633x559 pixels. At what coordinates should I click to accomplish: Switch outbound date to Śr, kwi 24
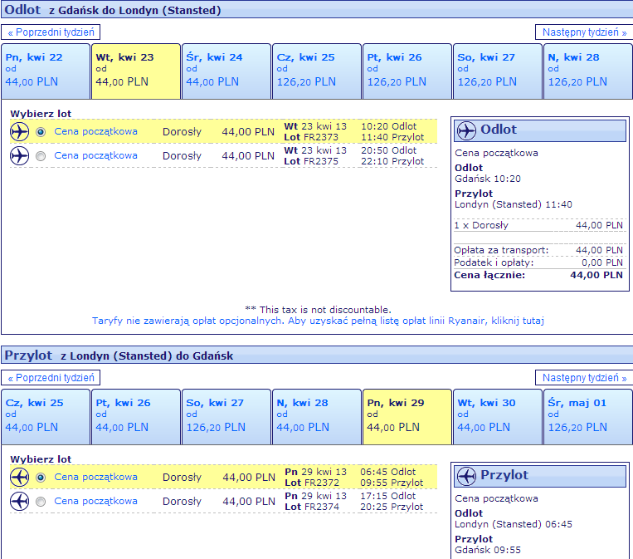pyautogui.click(x=226, y=71)
